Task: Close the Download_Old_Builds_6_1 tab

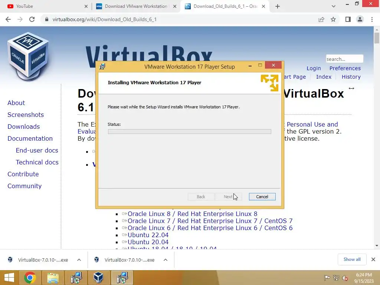Action: point(263,6)
